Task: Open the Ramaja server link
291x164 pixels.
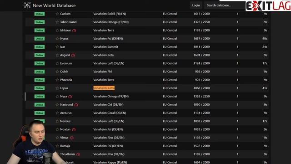Action: tap(65, 146)
